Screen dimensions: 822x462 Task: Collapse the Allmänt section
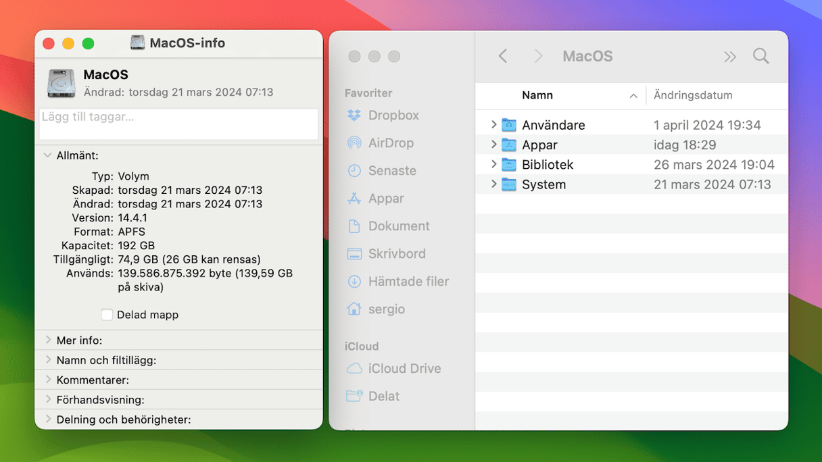(47, 155)
